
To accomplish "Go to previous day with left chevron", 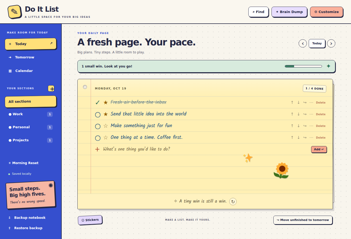I will point(303,44).
